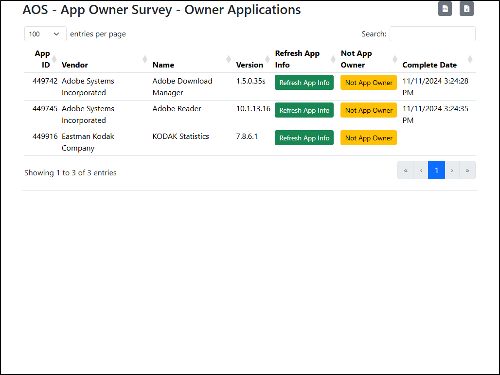Refresh App Info for KODAK Statistics
This screenshot has width=500, height=375.
coord(304,138)
